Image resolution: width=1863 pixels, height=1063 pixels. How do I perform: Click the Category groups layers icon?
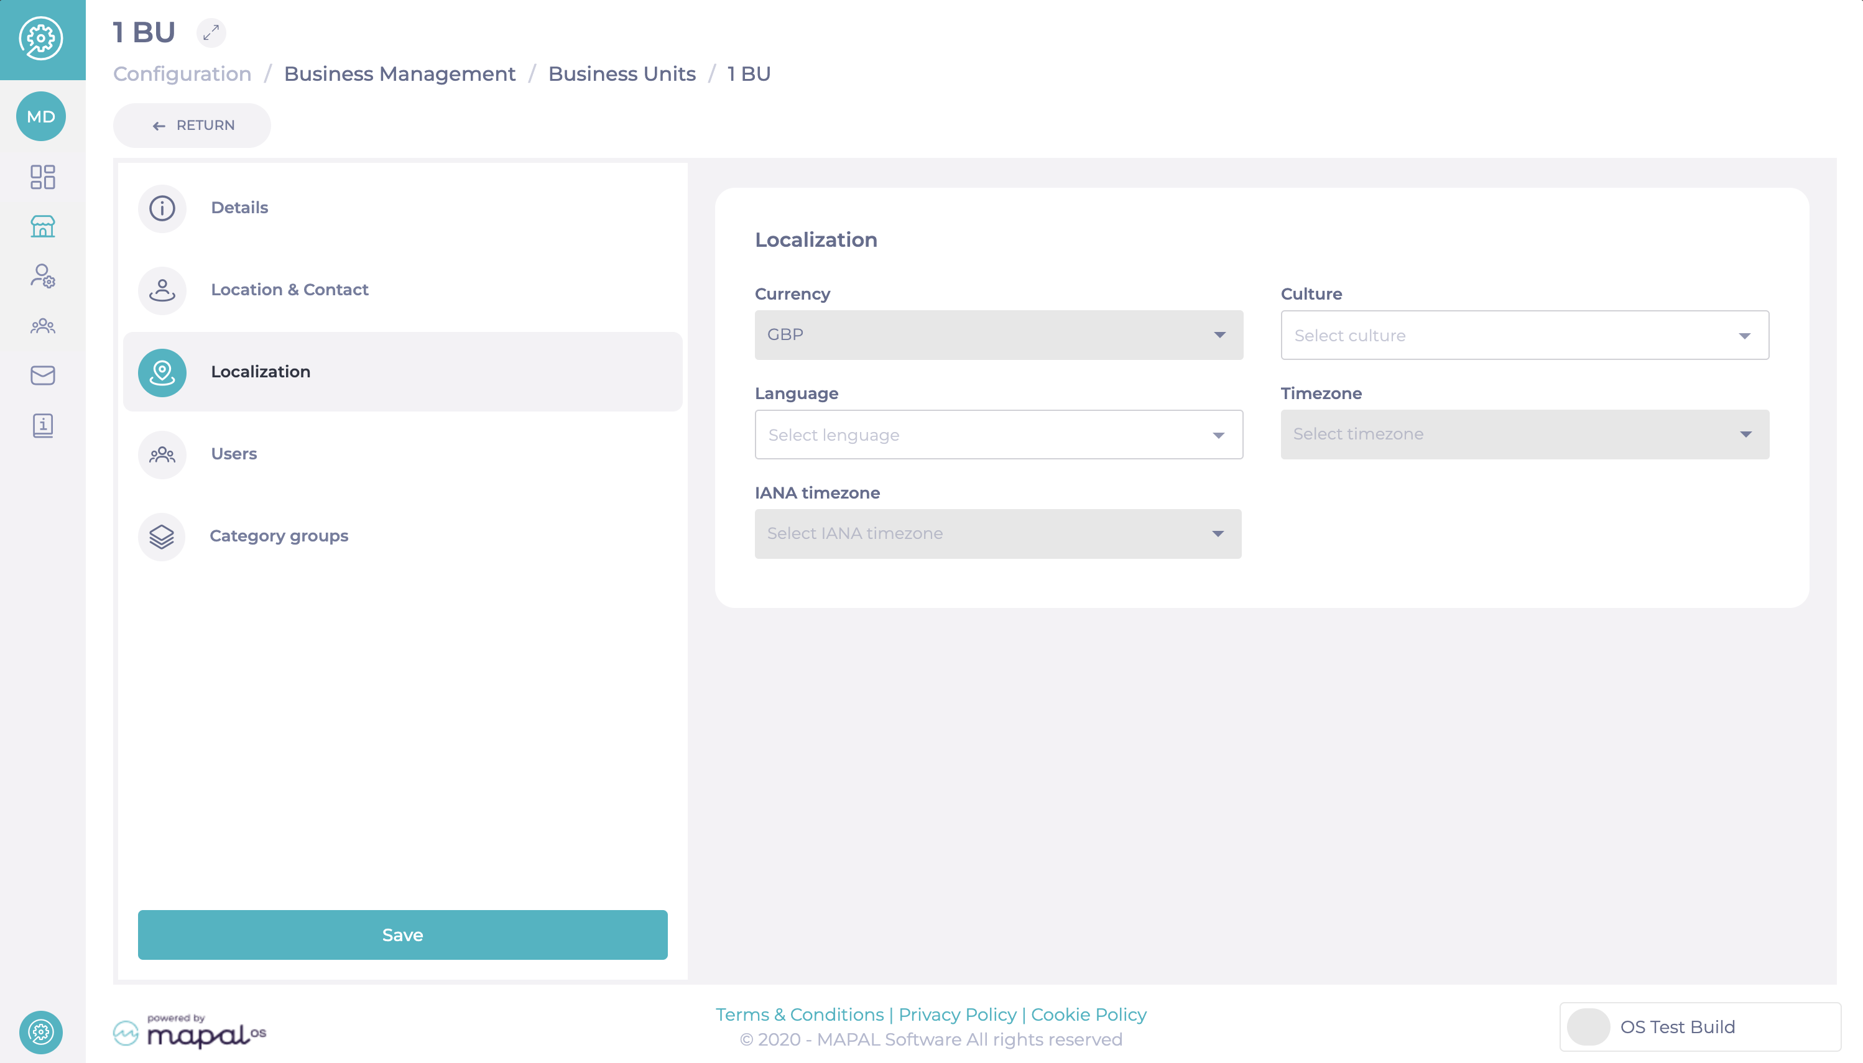point(162,536)
